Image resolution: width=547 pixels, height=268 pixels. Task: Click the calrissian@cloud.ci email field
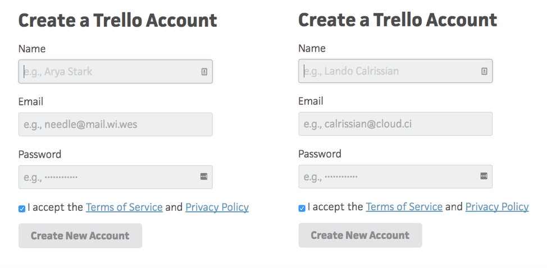point(395,124)
